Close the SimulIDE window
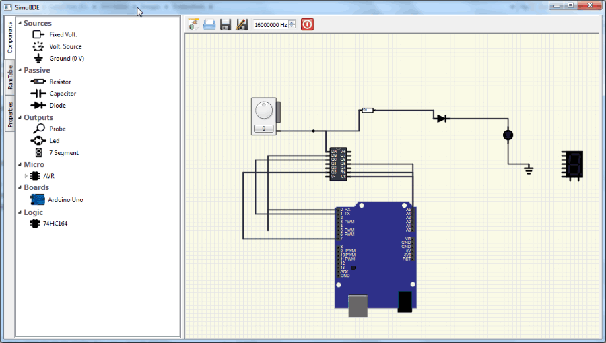This screenshot has height=343, width=606. [590, 5]
